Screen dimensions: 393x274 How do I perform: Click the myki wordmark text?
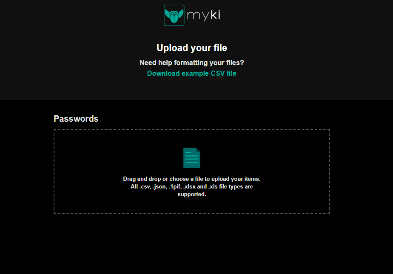tap(203, 16)
